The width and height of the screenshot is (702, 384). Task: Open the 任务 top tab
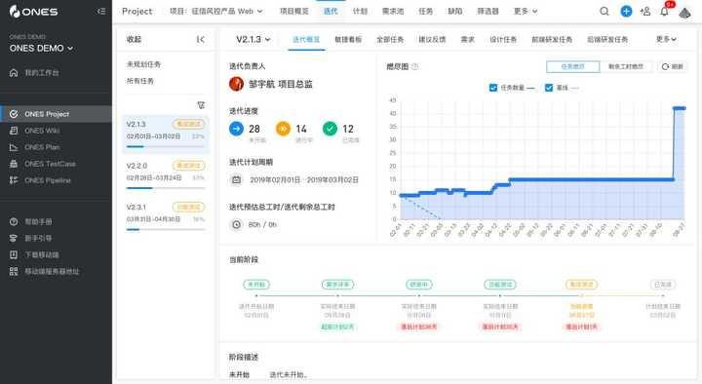425,11
